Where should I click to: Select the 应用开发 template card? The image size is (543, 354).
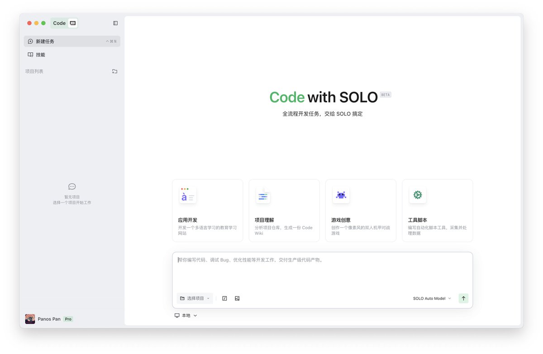(207, 210)
